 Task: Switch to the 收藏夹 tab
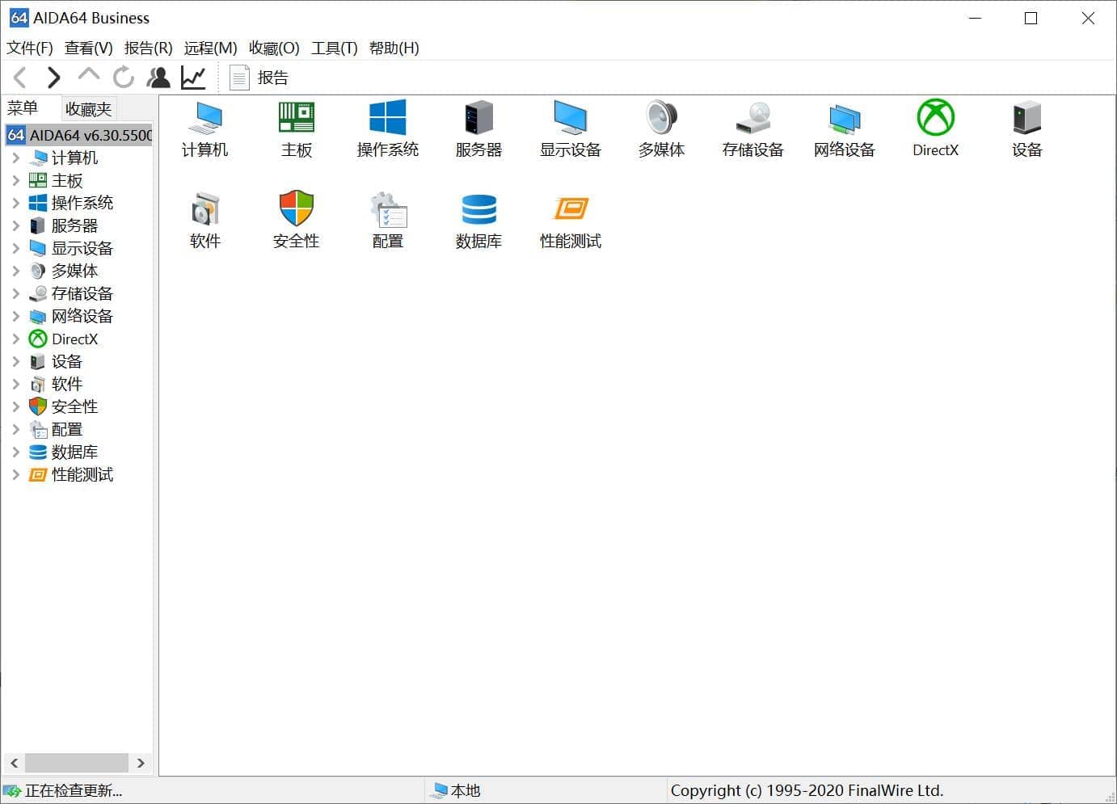(87, 107)
